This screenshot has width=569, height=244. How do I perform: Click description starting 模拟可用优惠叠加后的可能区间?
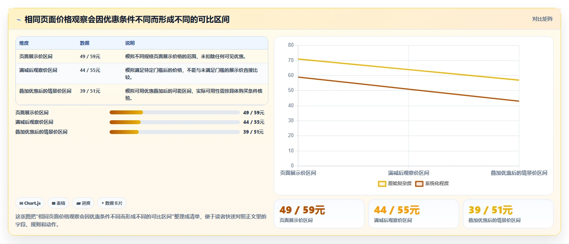click(x=194, y=94)
